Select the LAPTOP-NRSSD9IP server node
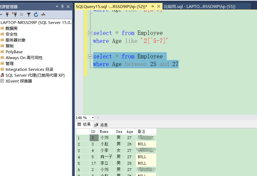The image size is (257, 176). [36, 22]
